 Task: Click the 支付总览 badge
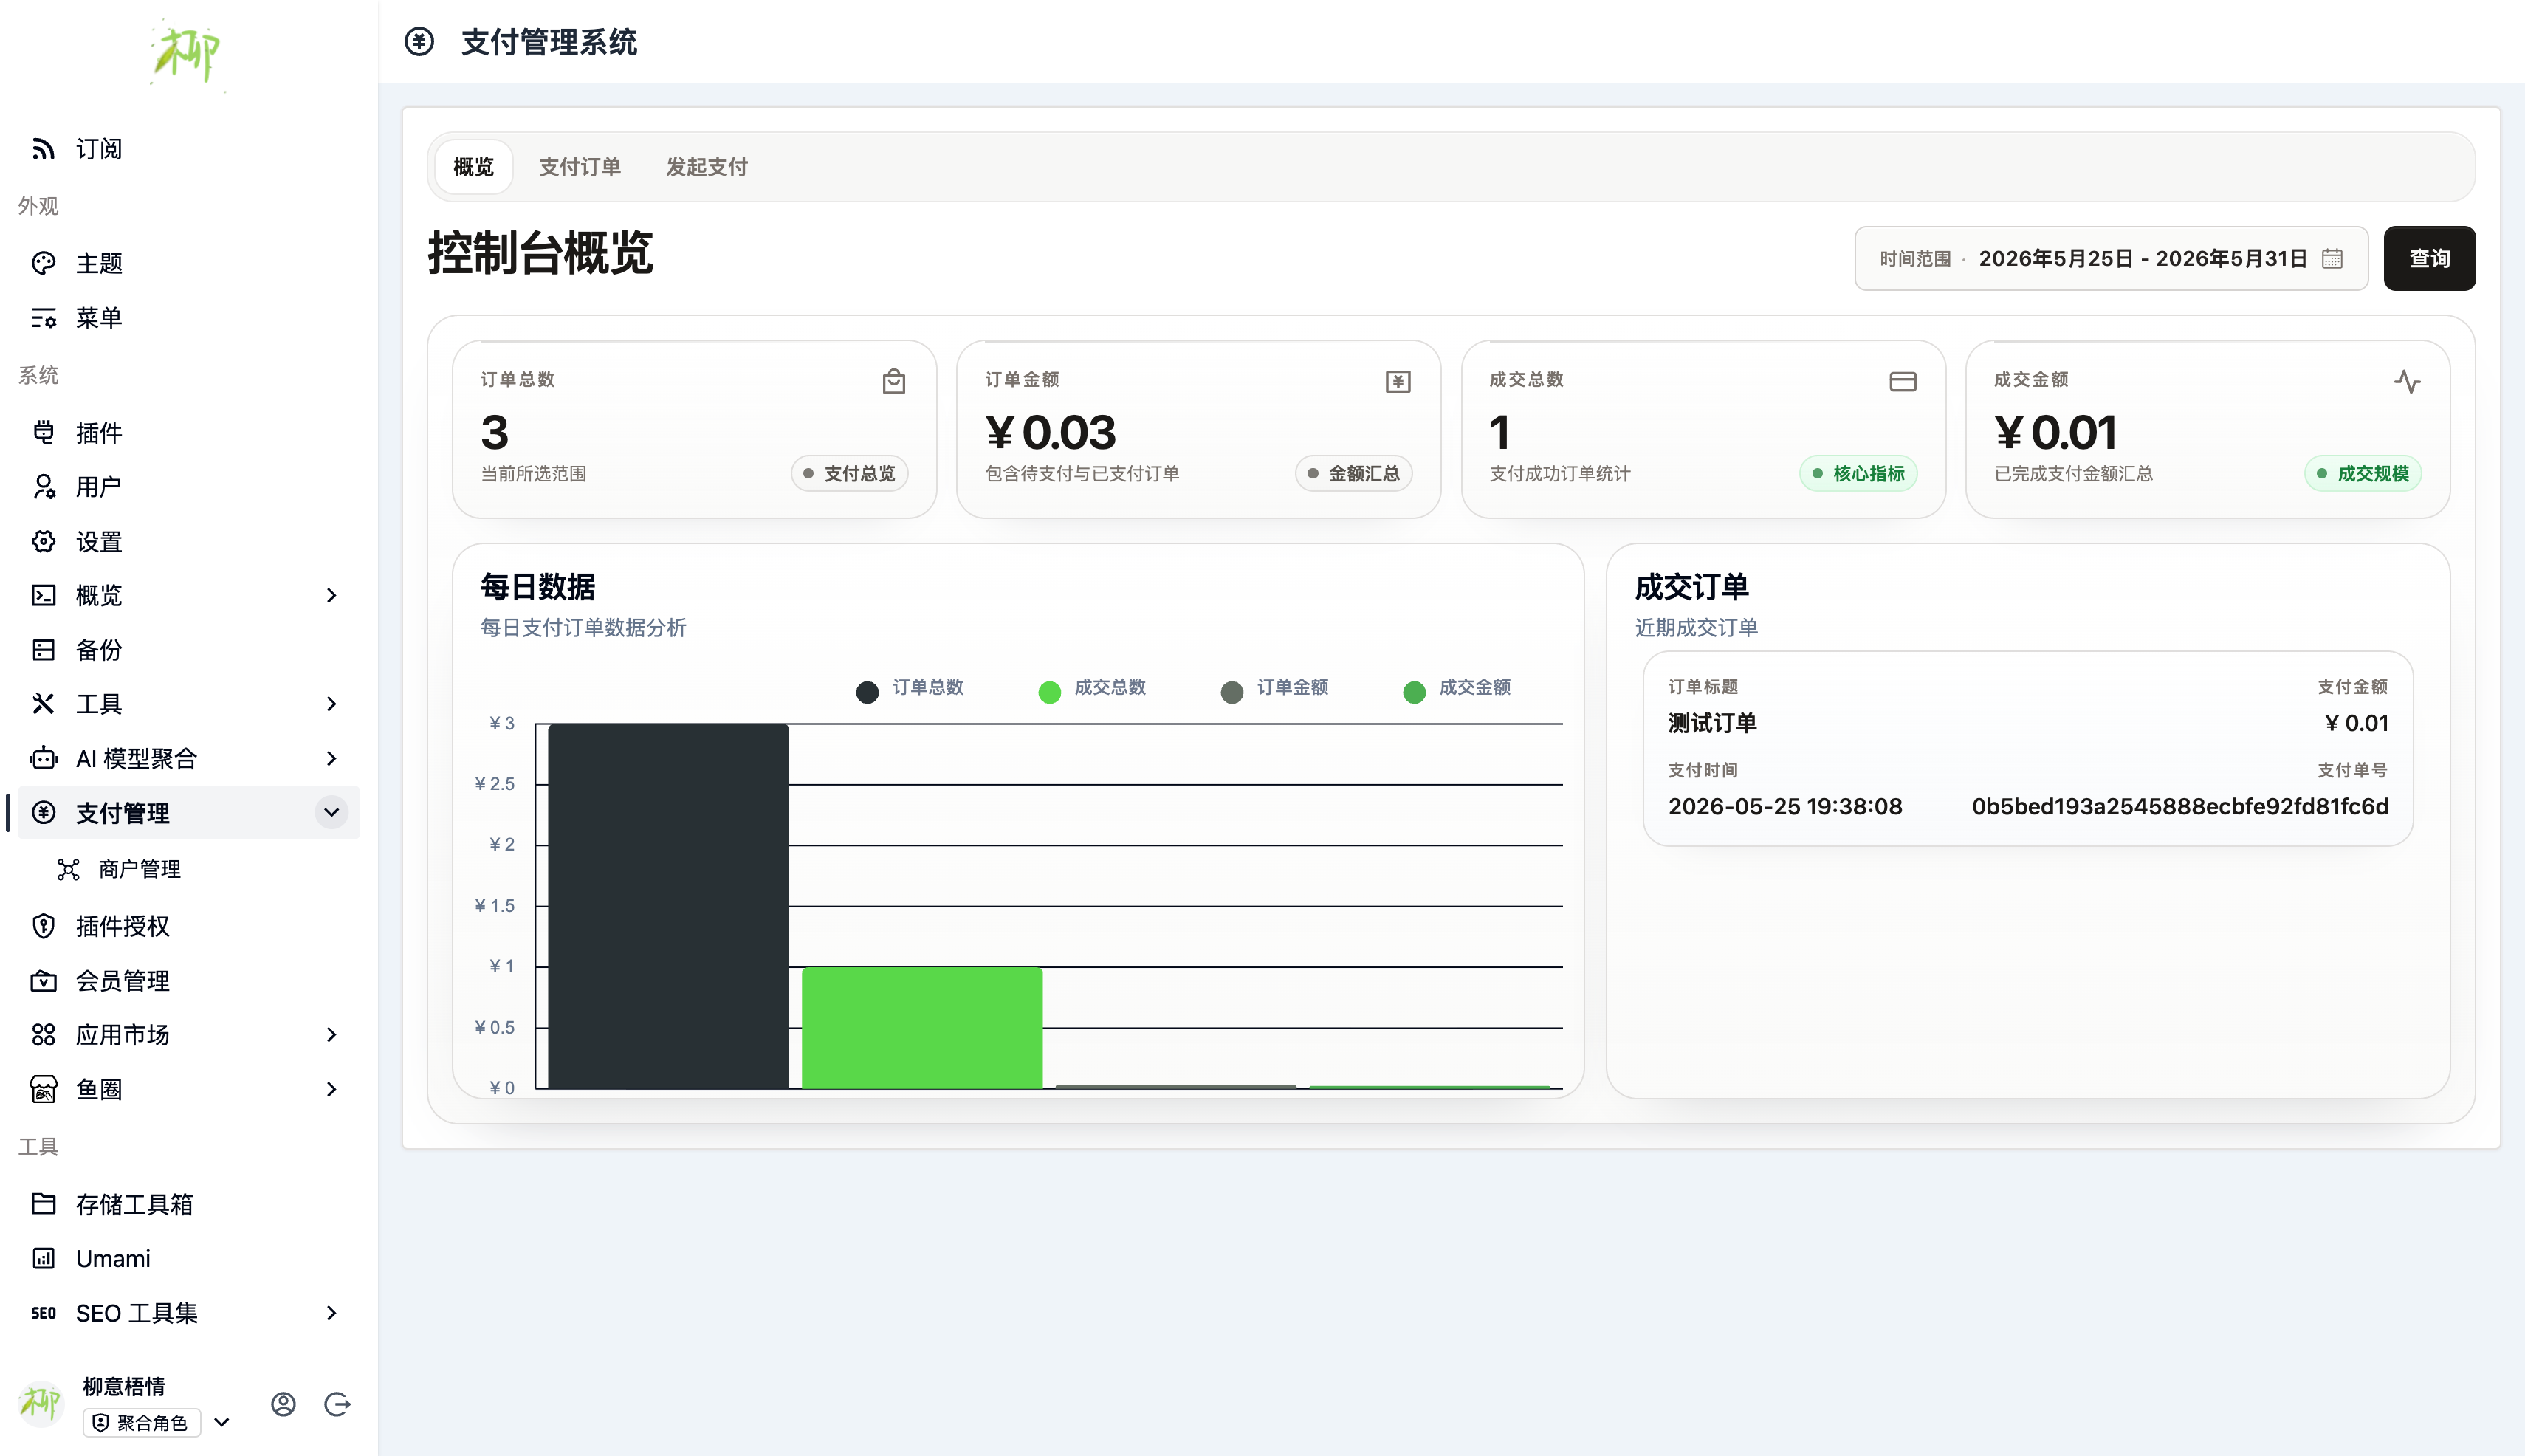coord(850,474)
